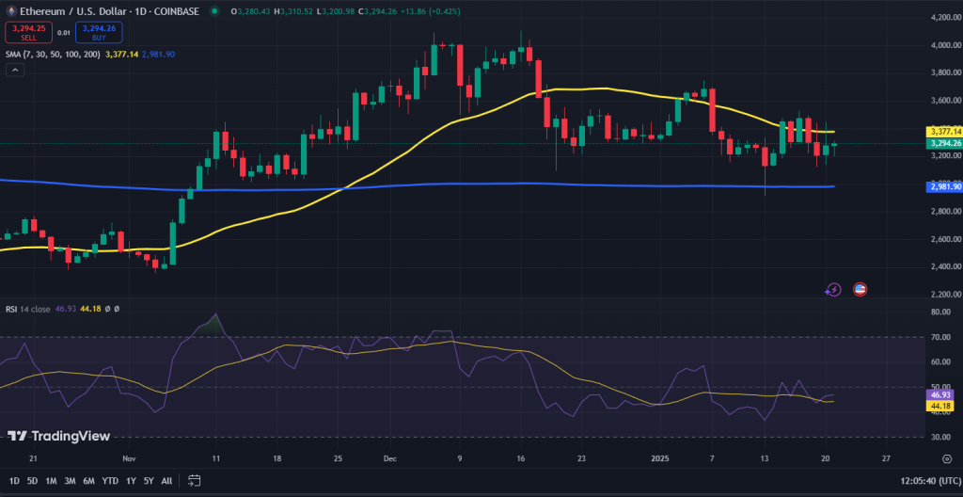Select the 1D time range
The height and width of the screenshot is (497, 963).
[x=14, y=481]
